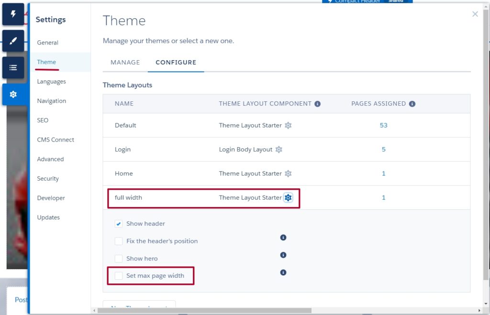Select the full width layout name
The image size is (490, 315).
pyautogui.click(x=128, y=197)
